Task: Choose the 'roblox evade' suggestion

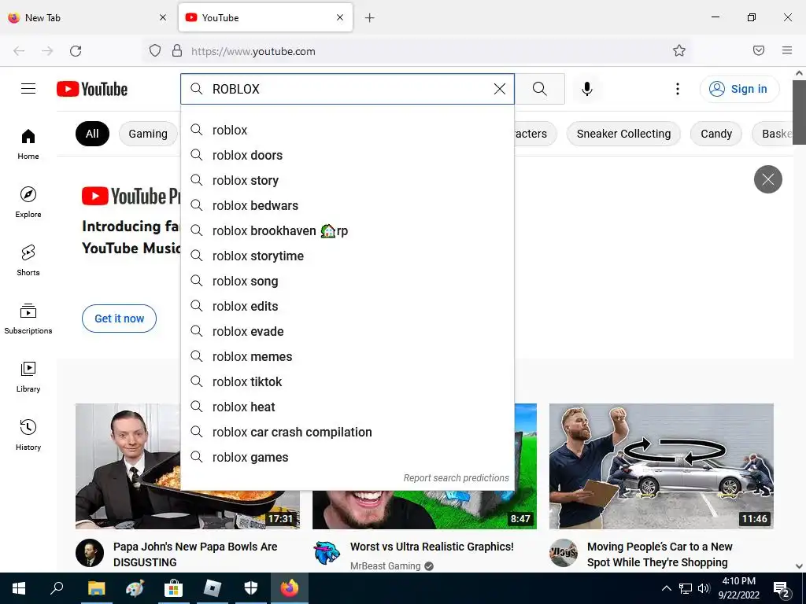Action: click(347, 331)
